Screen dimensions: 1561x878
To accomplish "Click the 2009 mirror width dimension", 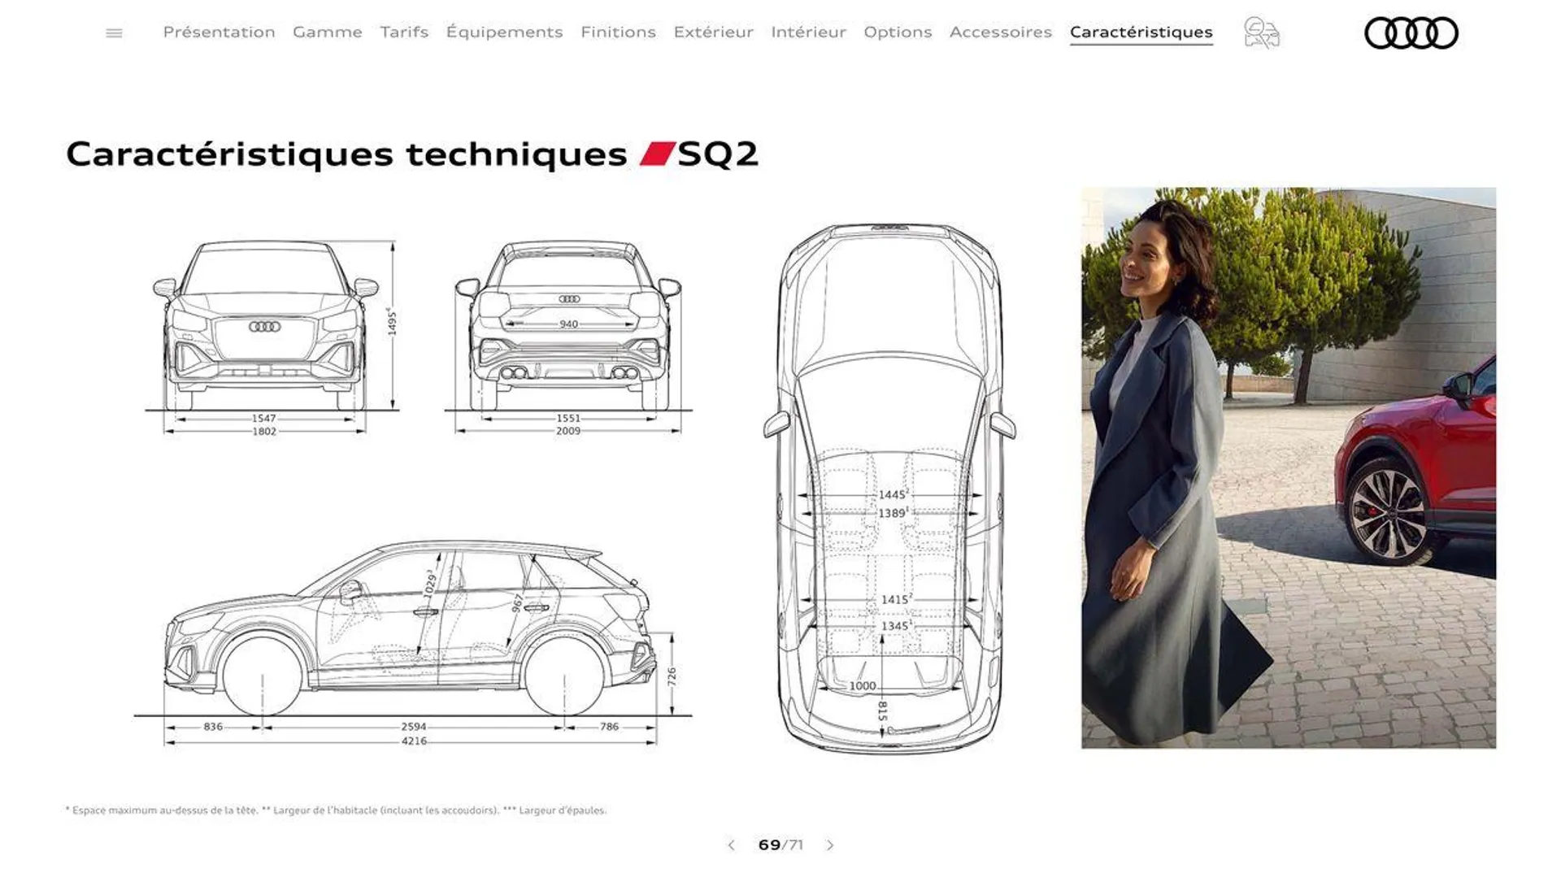I will click(568, 431).
